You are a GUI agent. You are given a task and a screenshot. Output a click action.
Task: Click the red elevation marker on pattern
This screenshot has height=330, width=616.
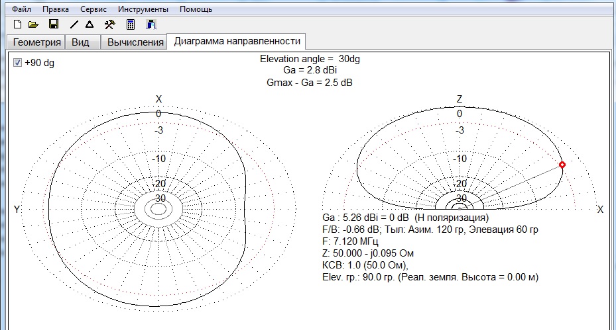(562, 165)
